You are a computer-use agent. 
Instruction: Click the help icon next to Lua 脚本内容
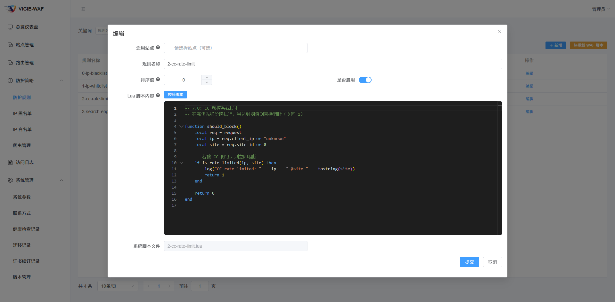(x=158, y=95)
